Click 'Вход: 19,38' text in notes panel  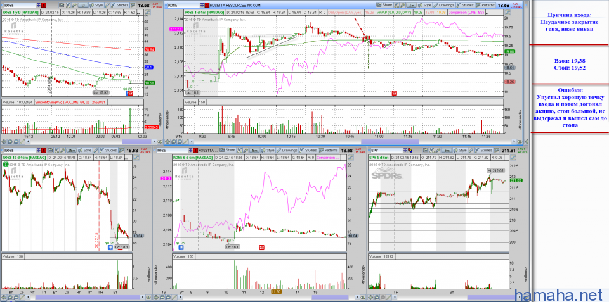tap(570, 61)
